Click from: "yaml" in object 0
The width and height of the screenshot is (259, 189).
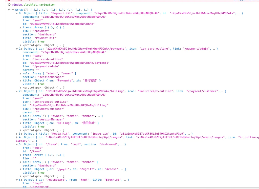click(33, 20)
